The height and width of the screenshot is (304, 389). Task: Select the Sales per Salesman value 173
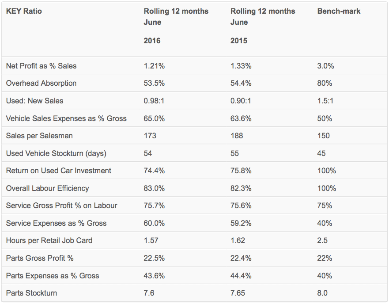point(150,136)
